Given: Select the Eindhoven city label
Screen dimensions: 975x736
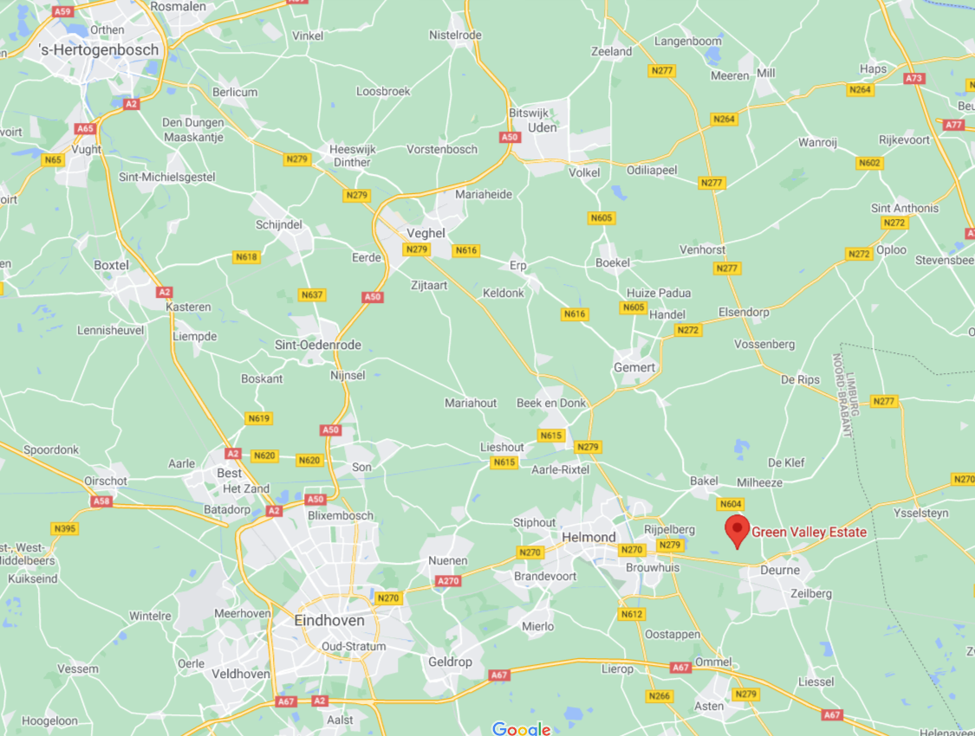Looking at the screenshot, I should pos(329,621).
